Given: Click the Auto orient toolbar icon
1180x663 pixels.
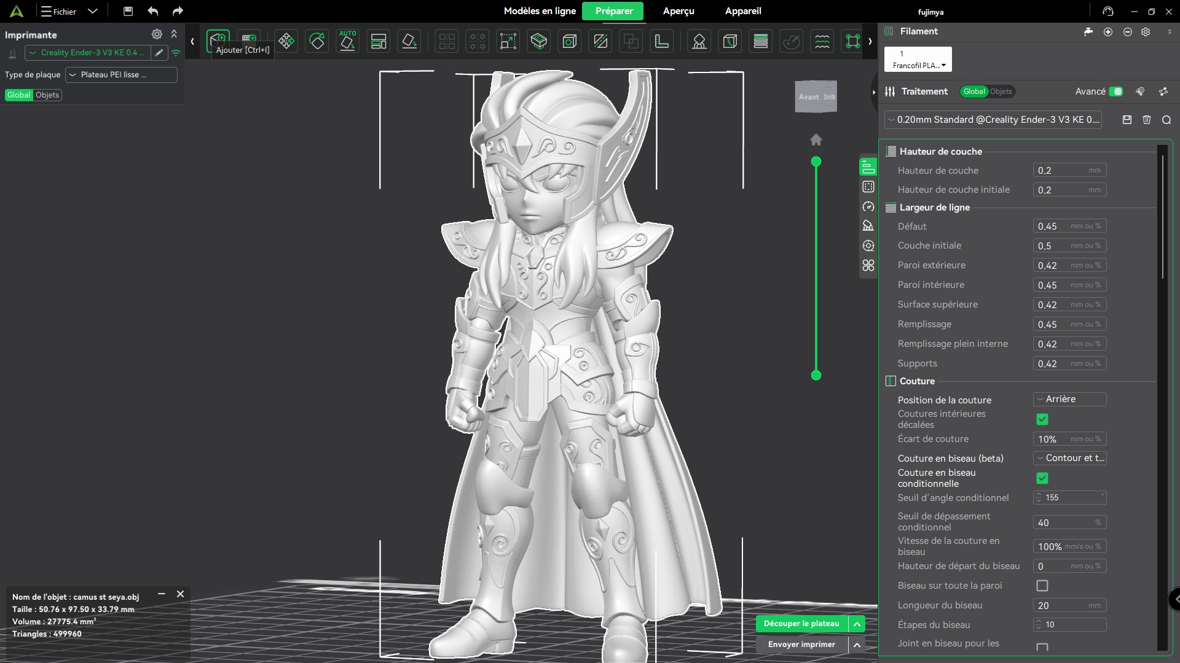Looking at the screenshot, I should coord(348,41).
